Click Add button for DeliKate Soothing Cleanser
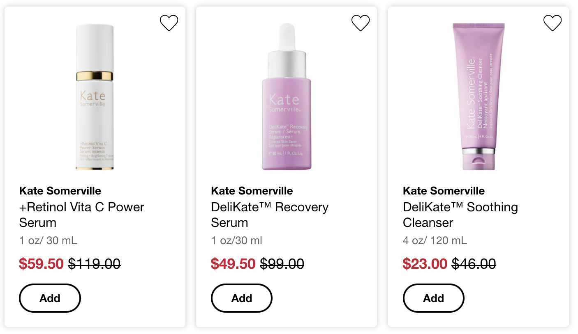The height and width of the screenshot is (334, 578). click(x=433, y=298)
